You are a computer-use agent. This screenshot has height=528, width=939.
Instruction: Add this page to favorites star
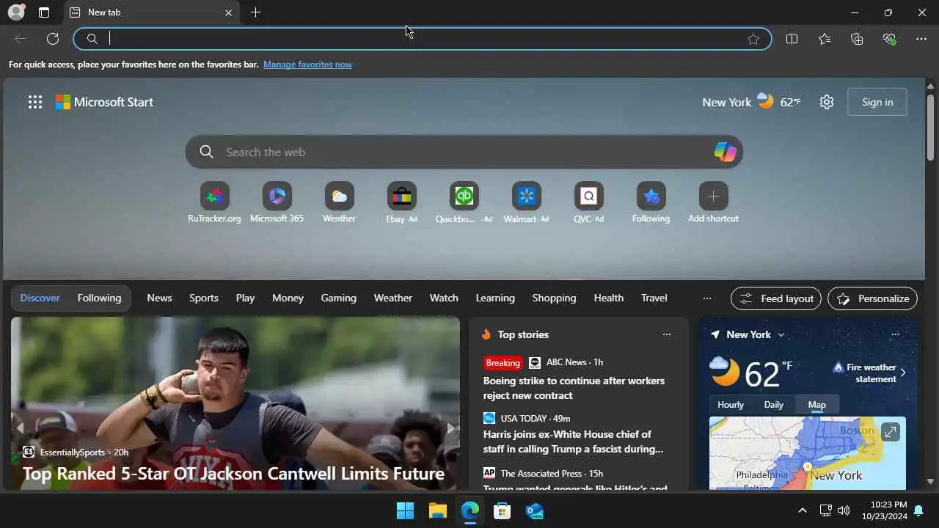tap(753, 39)
